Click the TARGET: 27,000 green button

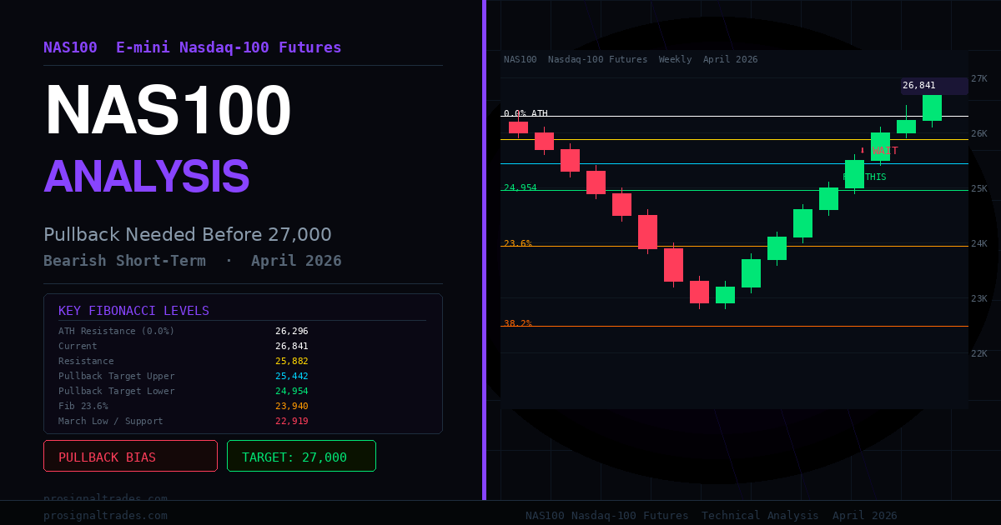[301, 456]
